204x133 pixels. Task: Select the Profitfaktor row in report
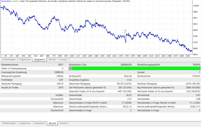pyautogui.click(x=100, y=80)
